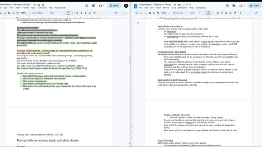Viewport: 262px width, 147px height.
Task: Click the document title in the right window
Action: click(x=155, y=4)
